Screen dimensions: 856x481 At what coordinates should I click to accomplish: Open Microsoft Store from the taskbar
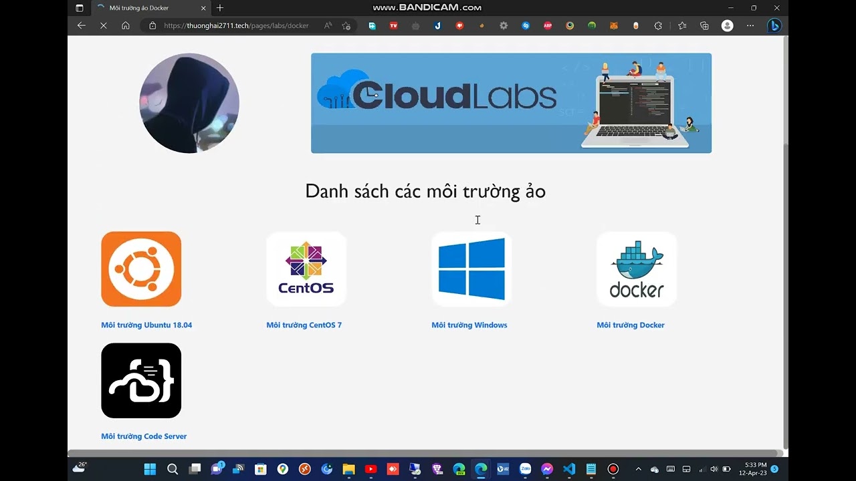(x=260, y=469)
